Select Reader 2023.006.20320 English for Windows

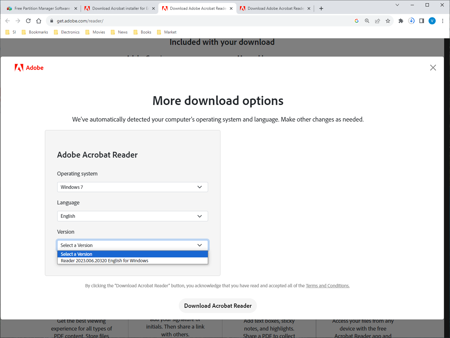tap(104, 260)
